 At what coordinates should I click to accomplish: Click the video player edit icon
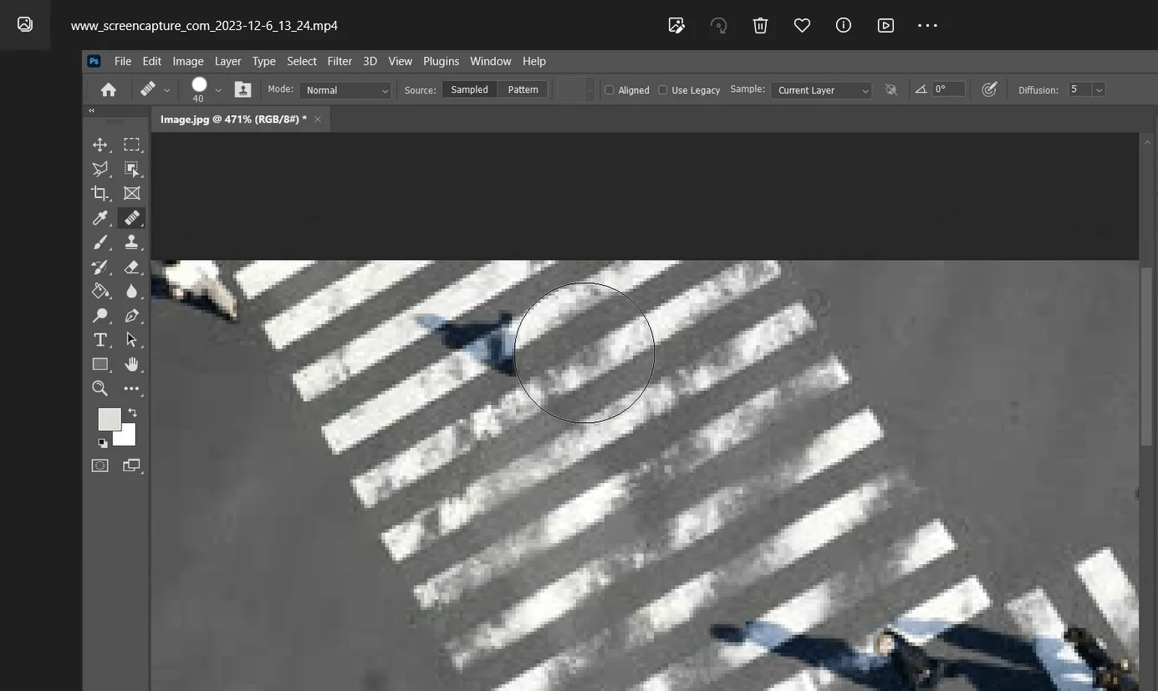click(676, 25)
